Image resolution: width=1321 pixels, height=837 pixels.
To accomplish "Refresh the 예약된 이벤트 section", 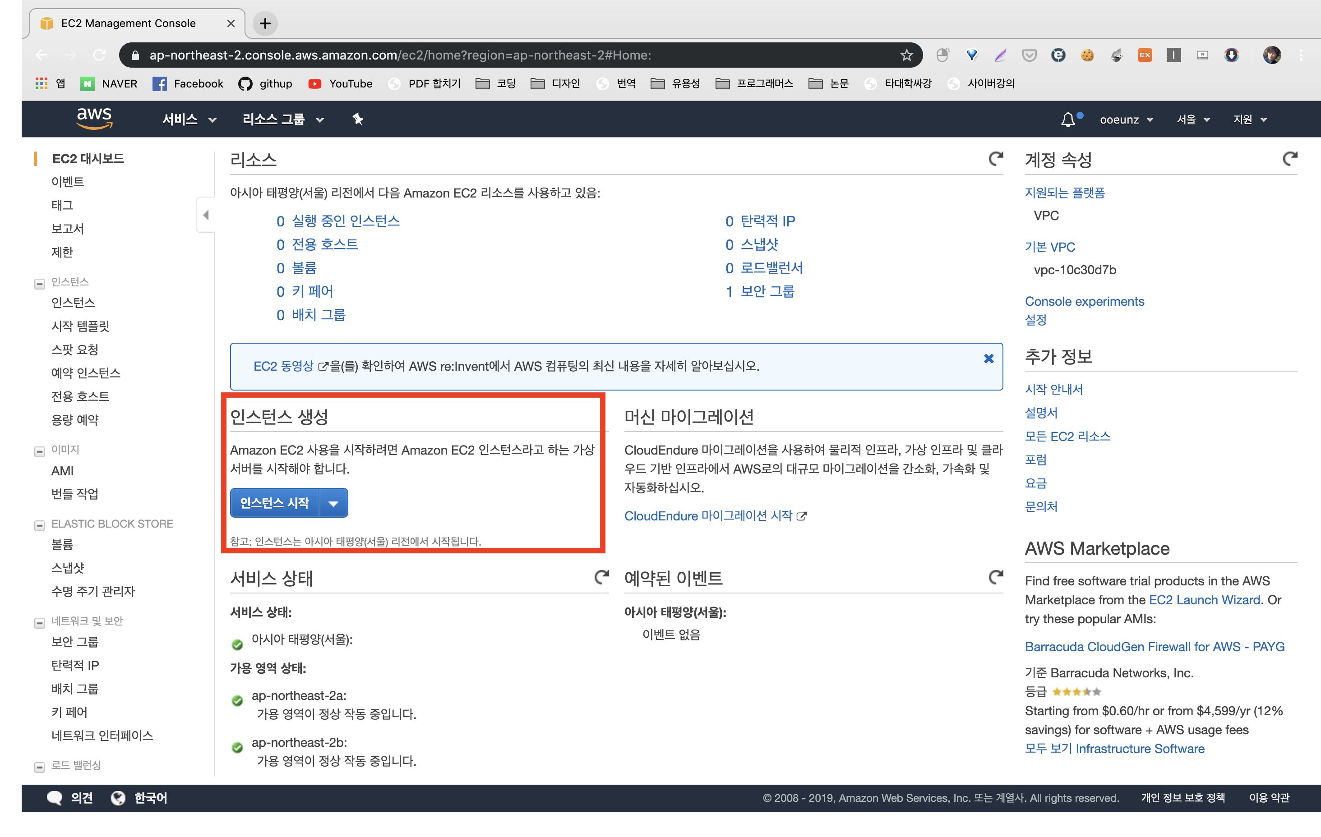I will click(x=995, y=577).
